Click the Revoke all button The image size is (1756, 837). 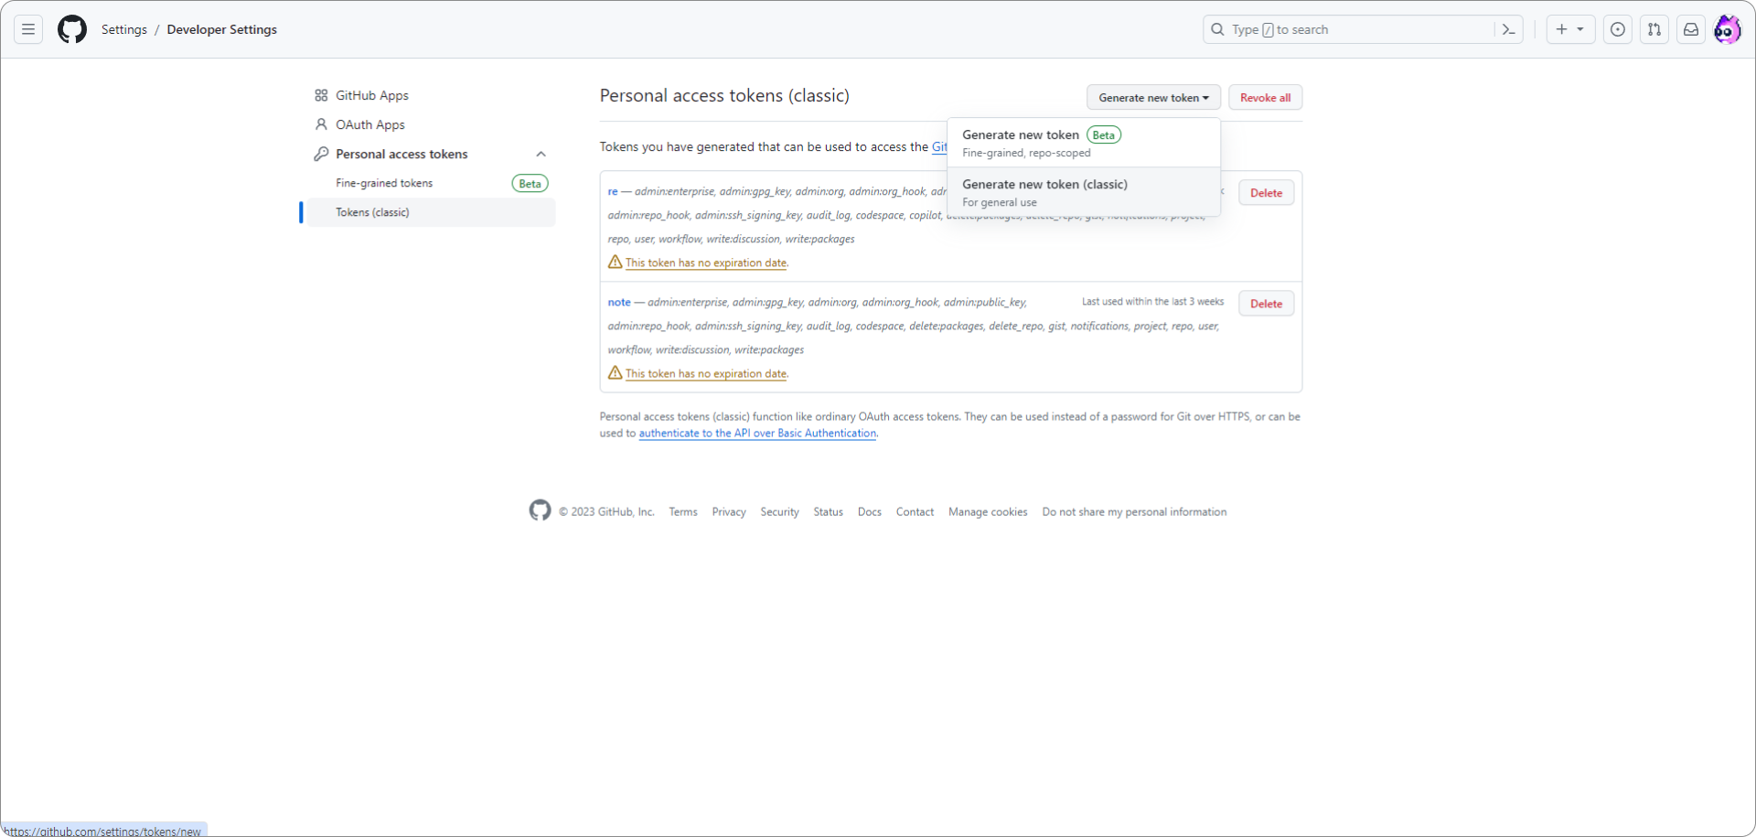(x=1265, y=98)
